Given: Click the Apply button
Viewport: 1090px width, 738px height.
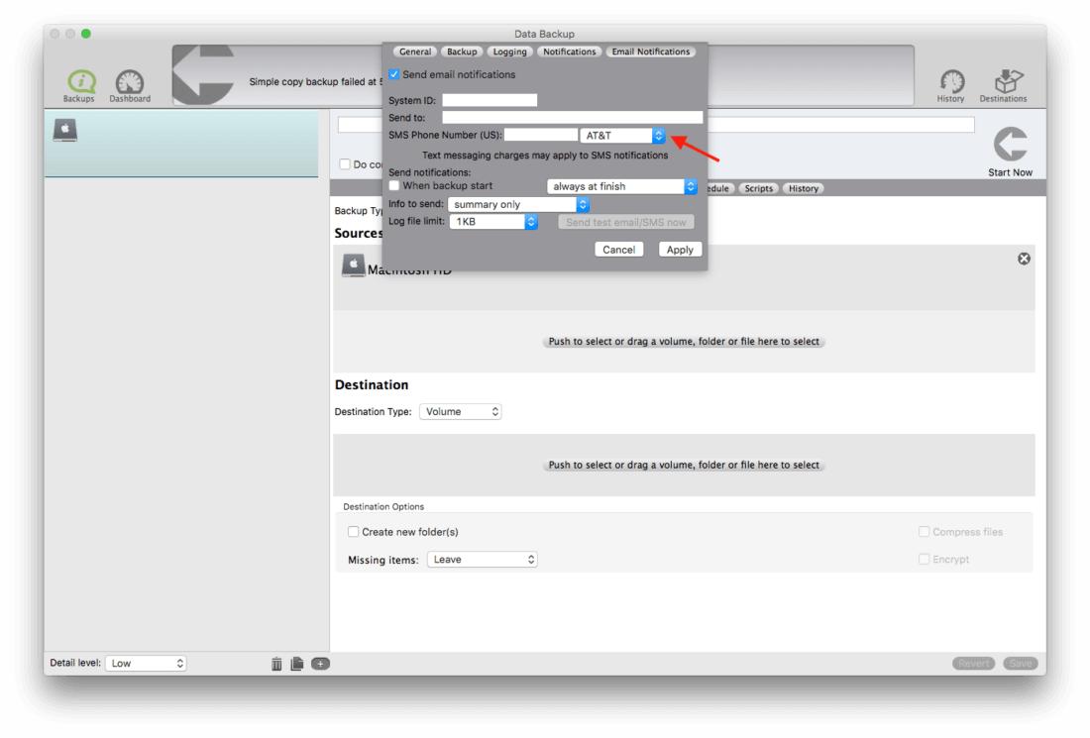Looking at the screenshot, I should [680, 250].
